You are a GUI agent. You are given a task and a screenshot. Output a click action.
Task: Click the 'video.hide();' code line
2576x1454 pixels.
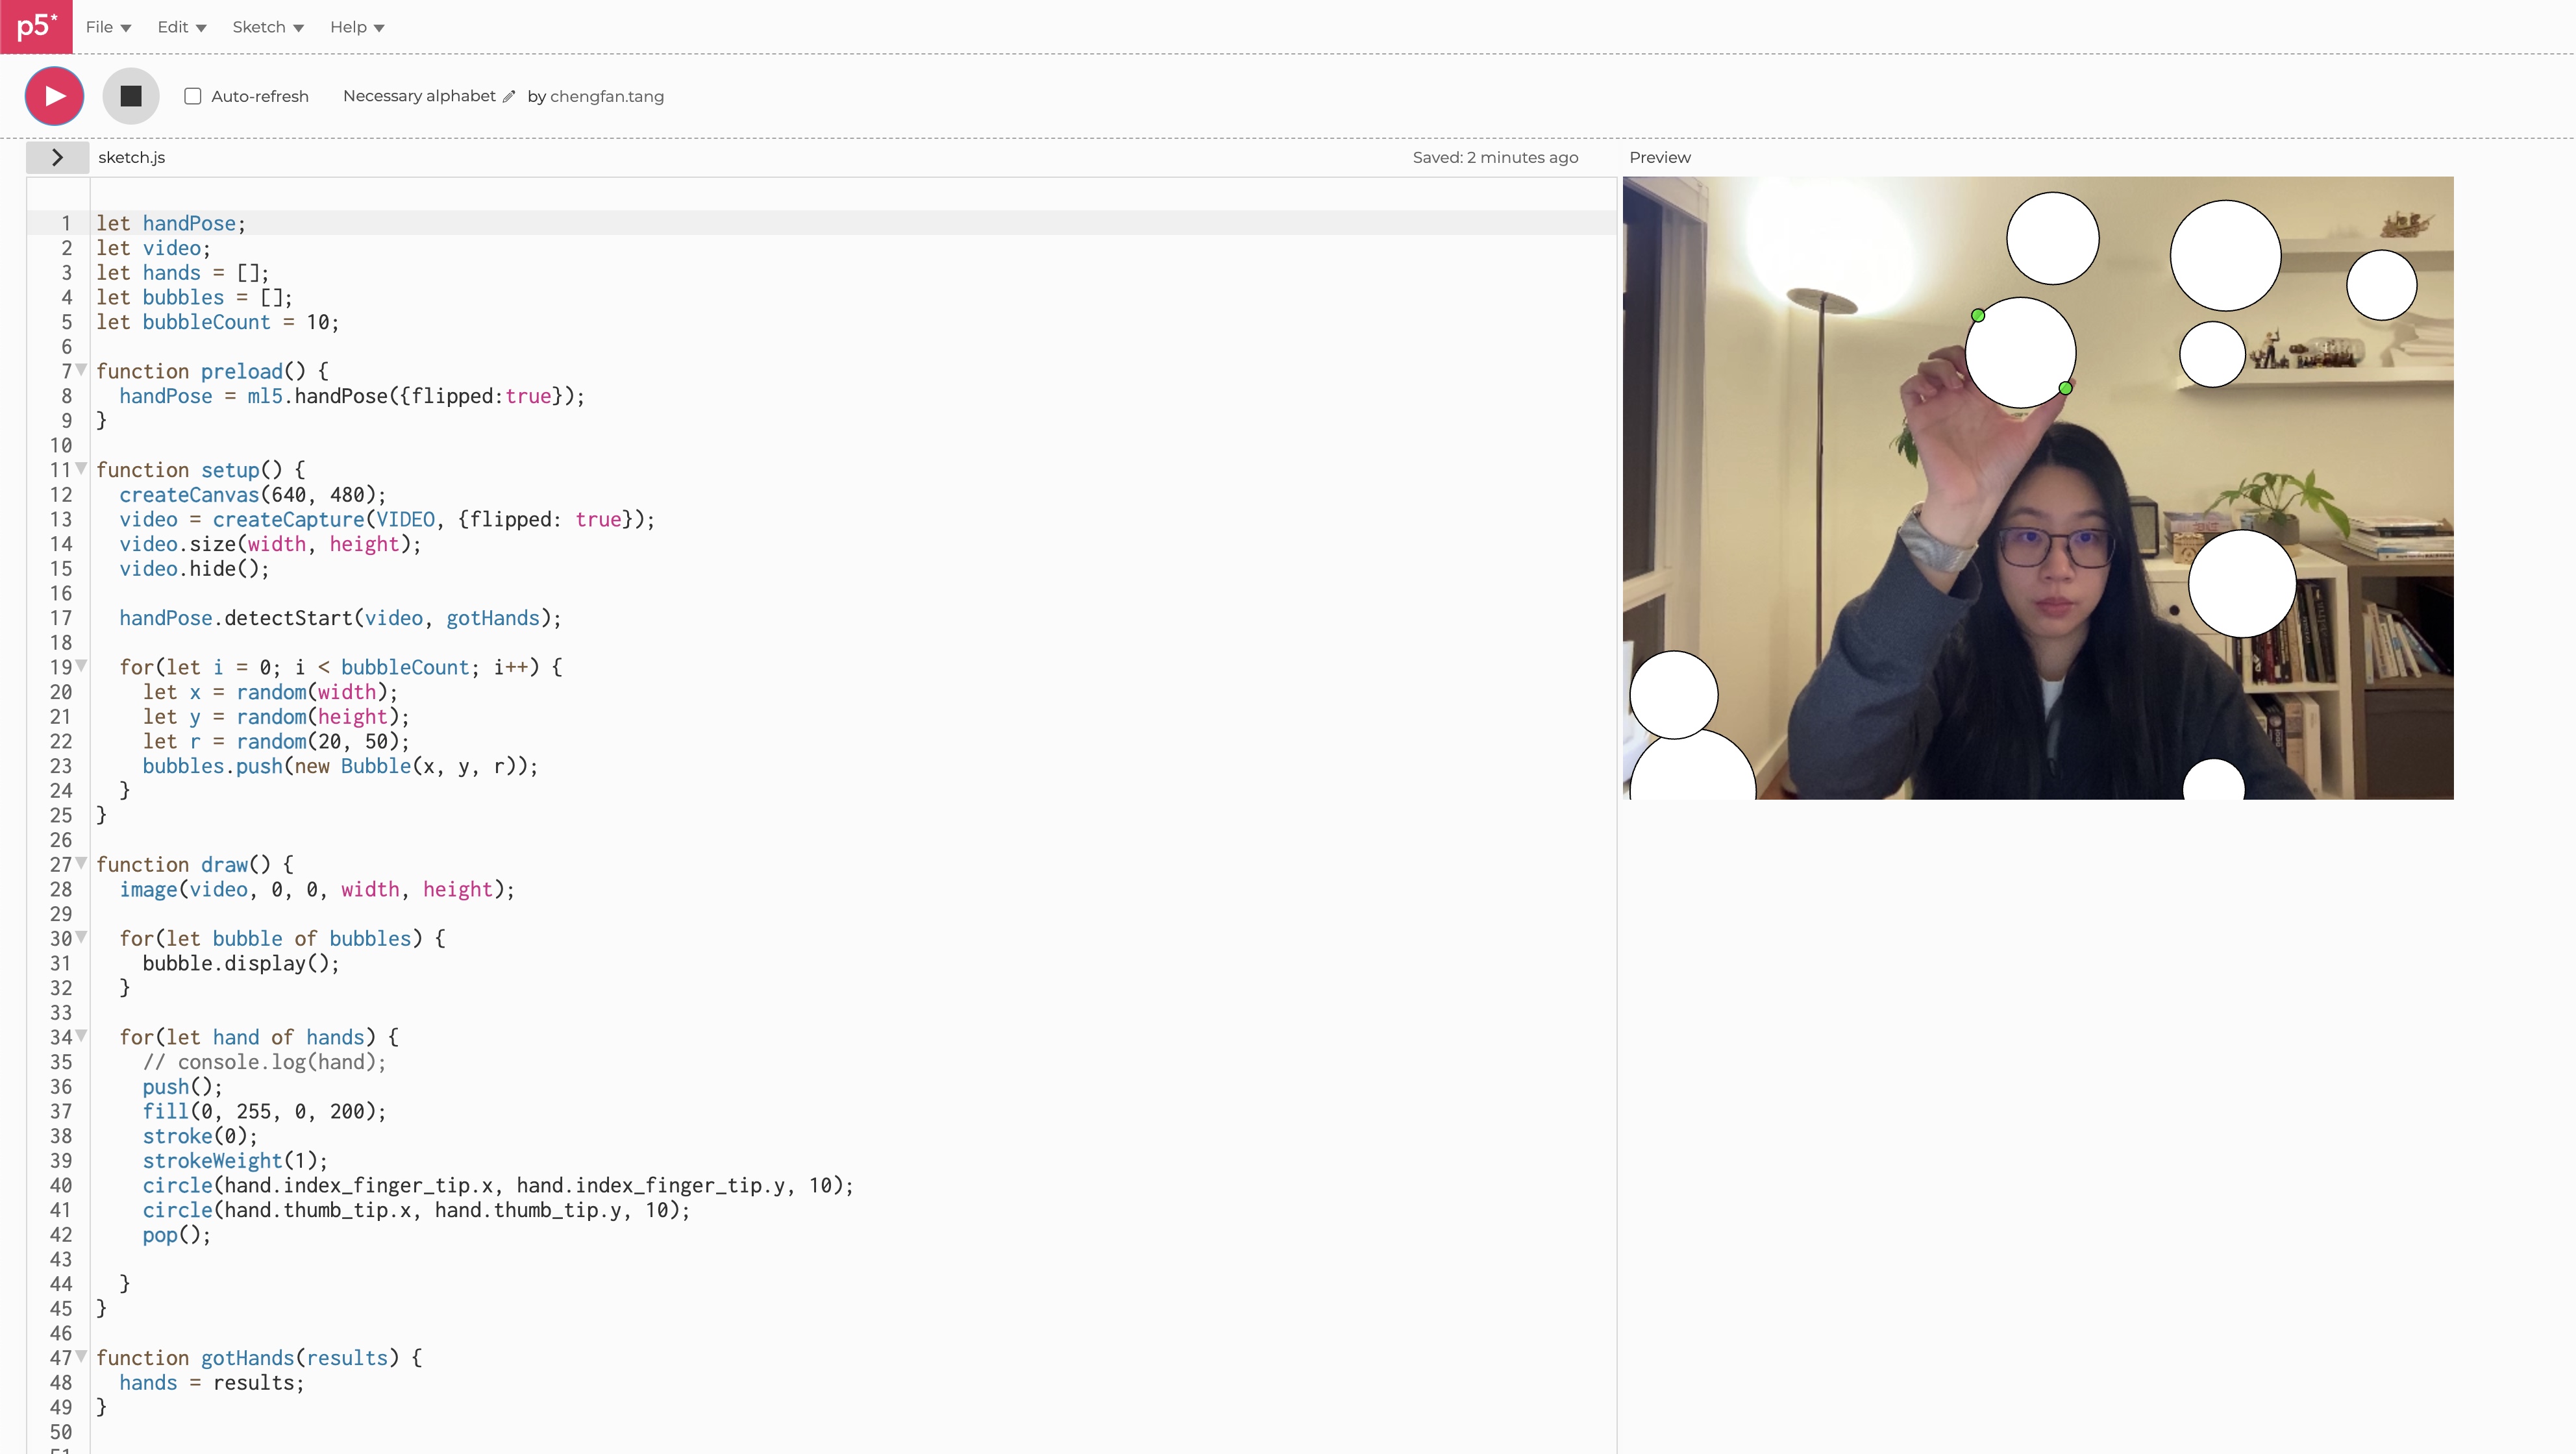[194, 569]
